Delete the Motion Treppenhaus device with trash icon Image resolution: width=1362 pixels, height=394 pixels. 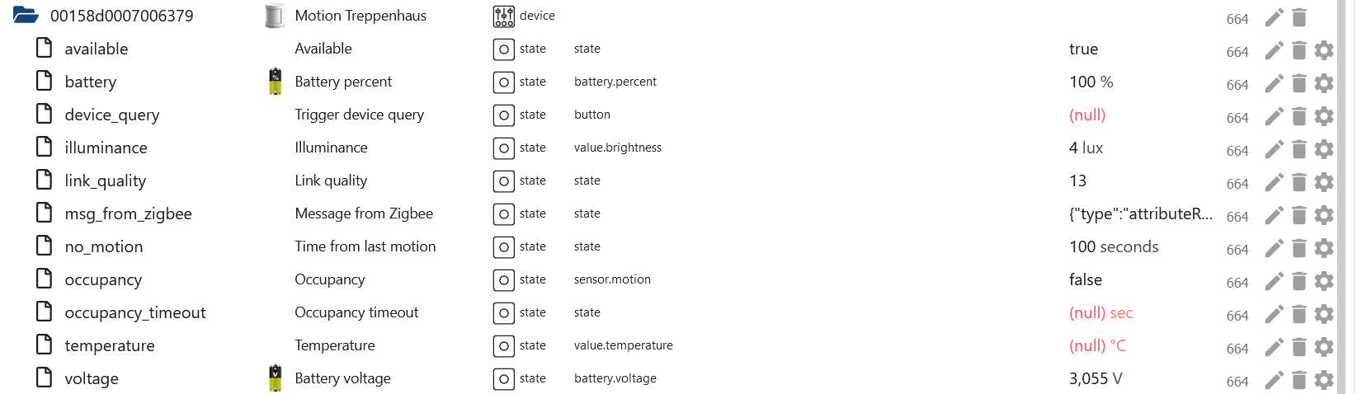click(1298, 17)
